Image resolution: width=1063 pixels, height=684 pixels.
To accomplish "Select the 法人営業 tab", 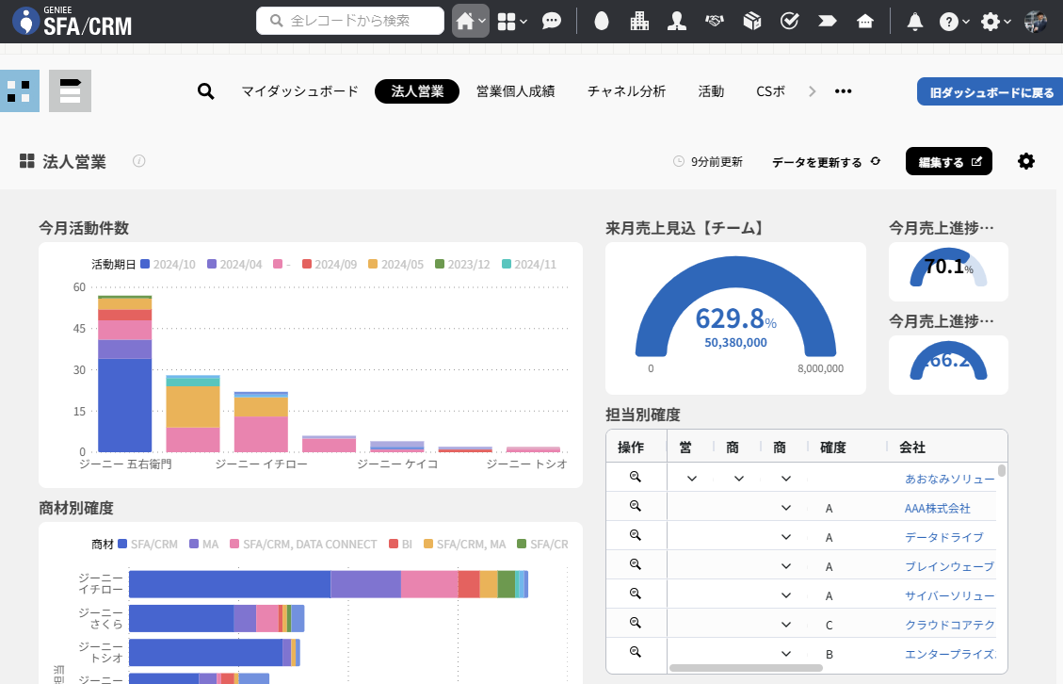I will [417, 91].
